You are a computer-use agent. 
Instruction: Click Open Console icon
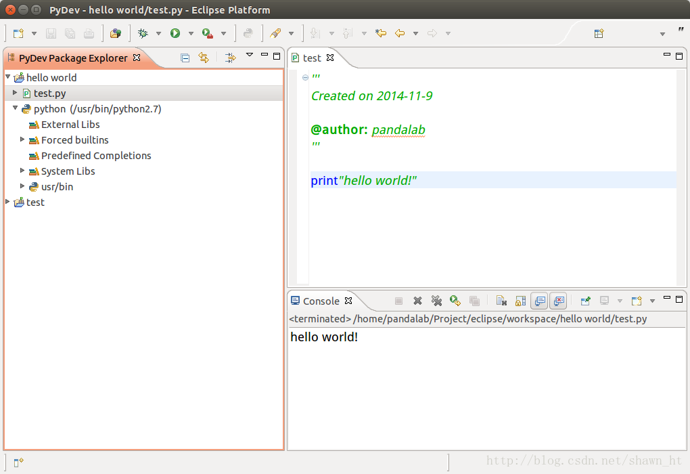point(637,301)
